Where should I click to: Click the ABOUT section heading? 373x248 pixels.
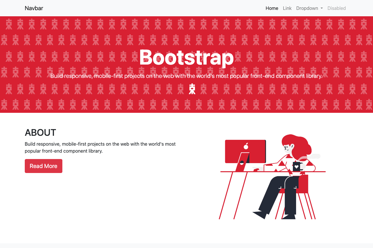click(40, 133)
